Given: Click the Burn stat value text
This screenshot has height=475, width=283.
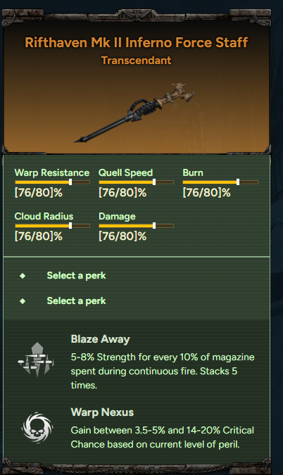Looking at the screenshot, I should 206,193.
